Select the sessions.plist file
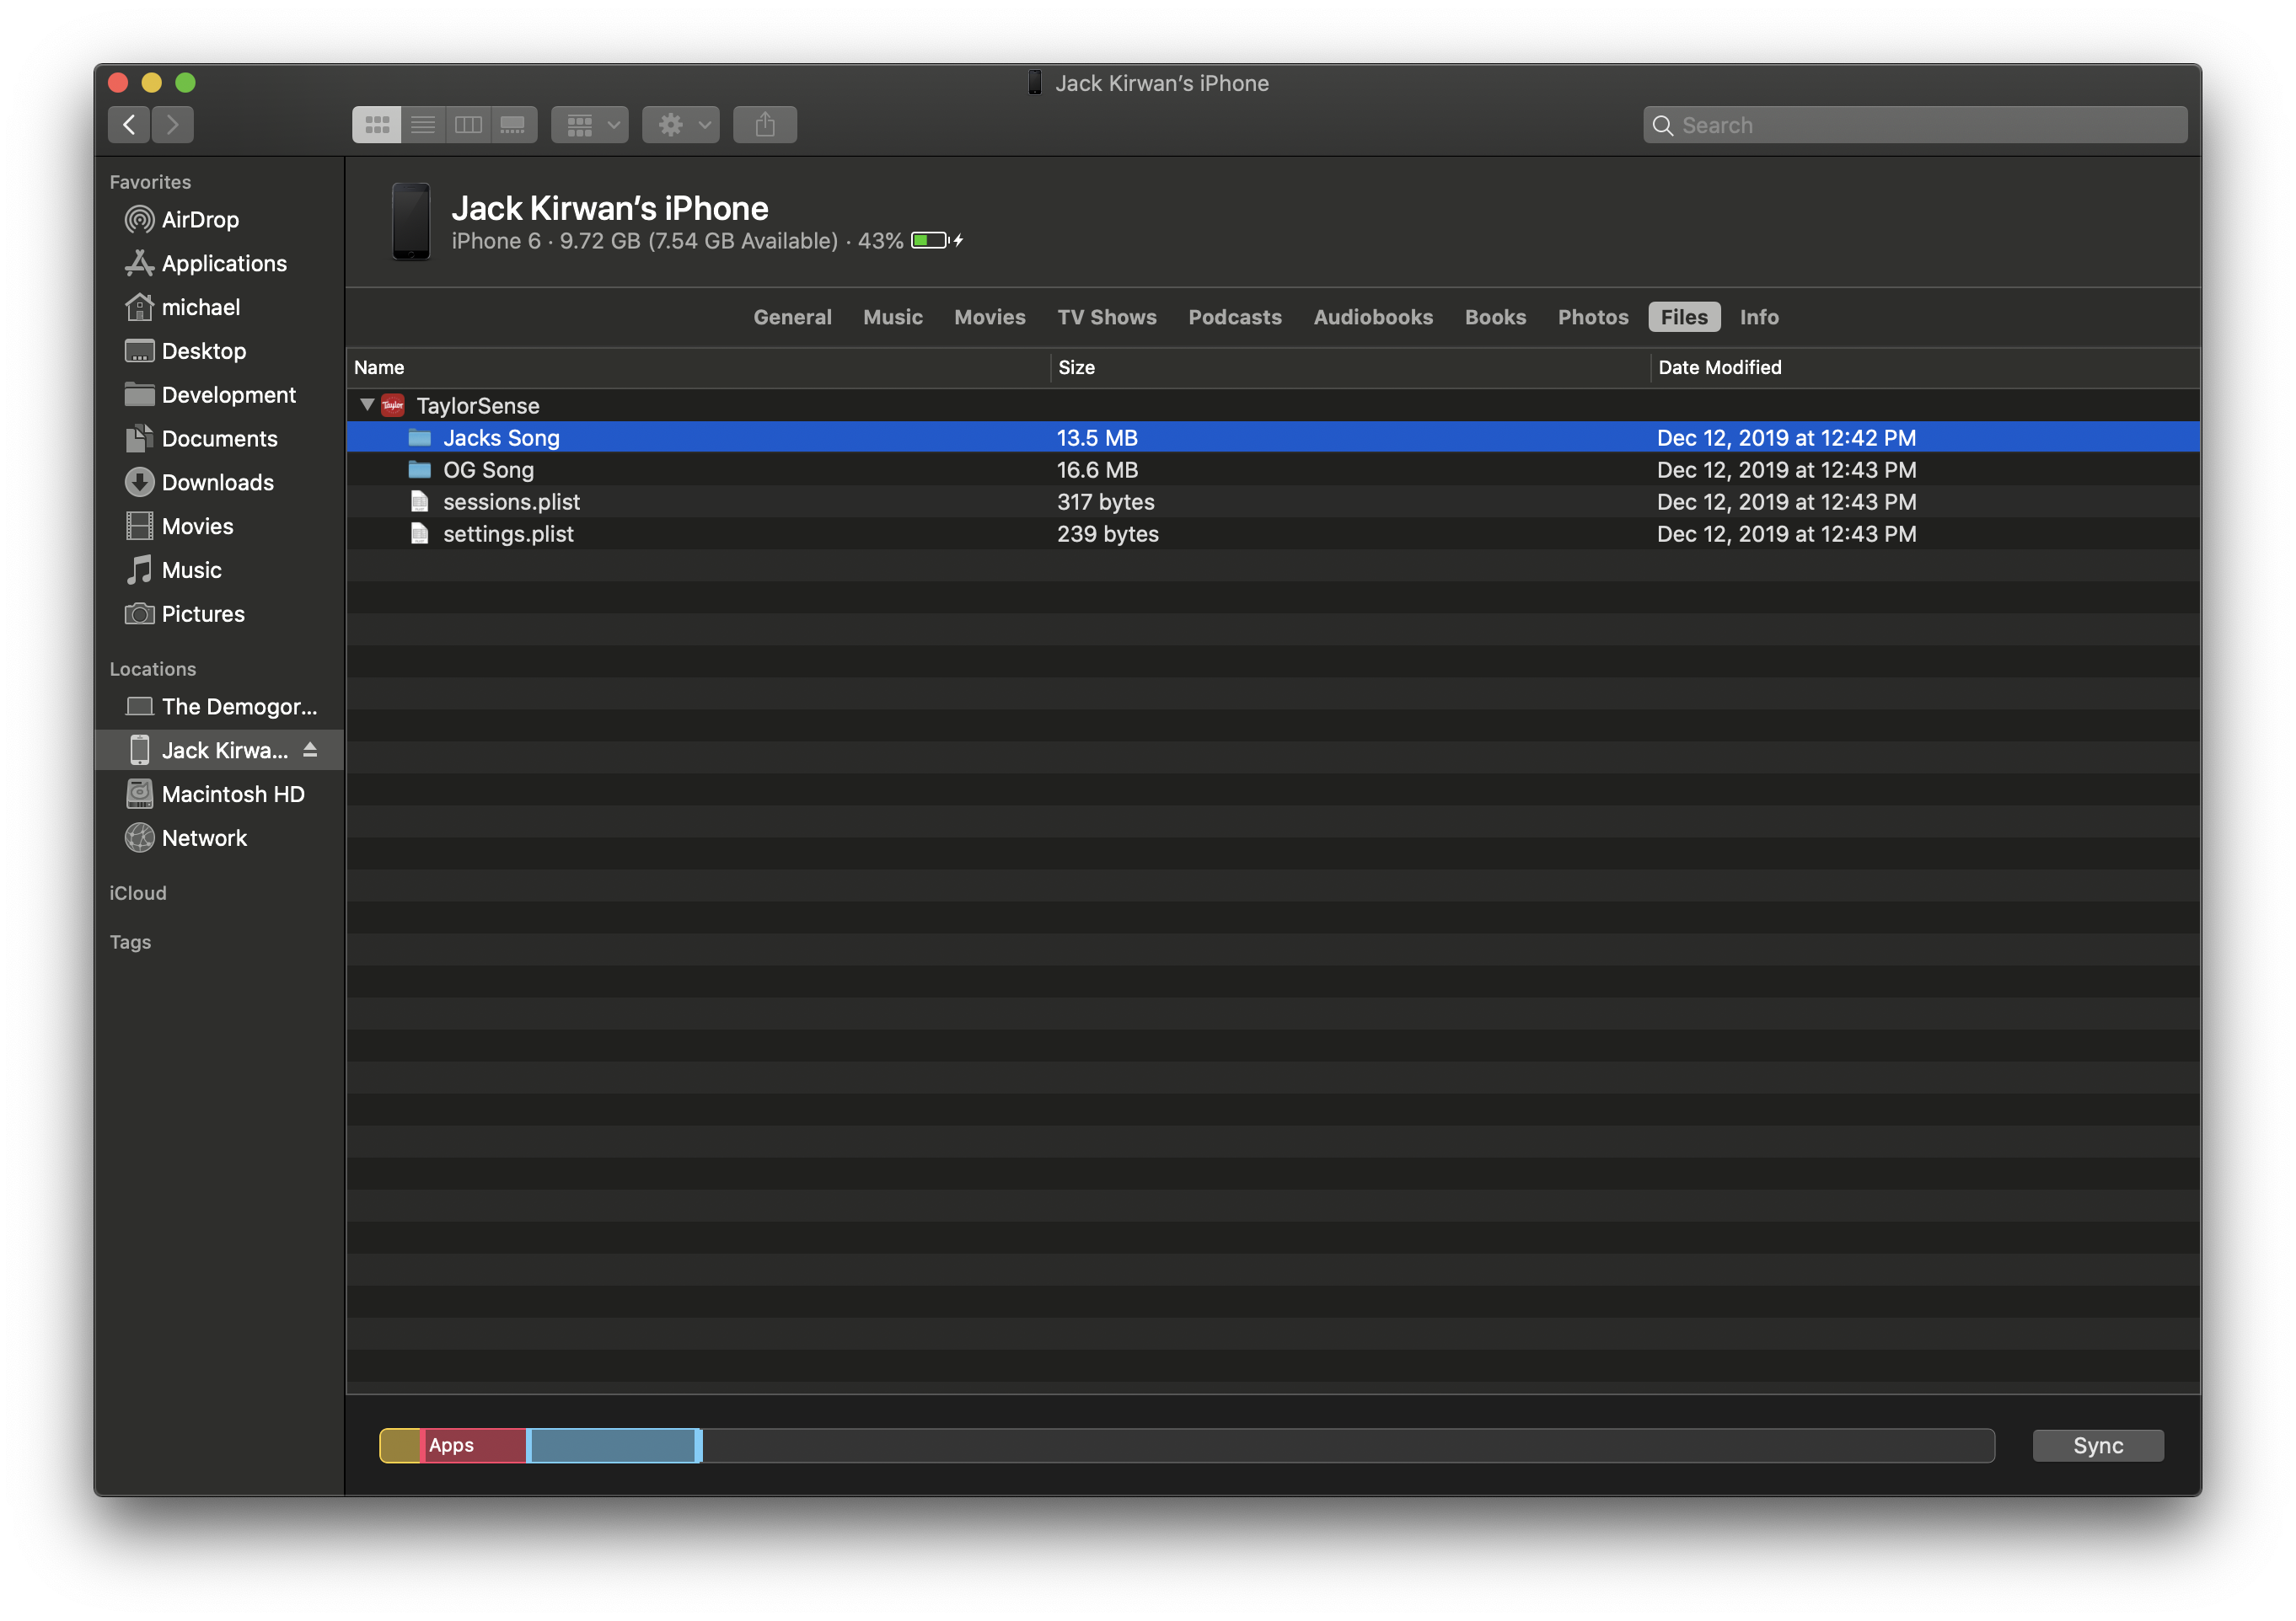 tap(1273, 501)
